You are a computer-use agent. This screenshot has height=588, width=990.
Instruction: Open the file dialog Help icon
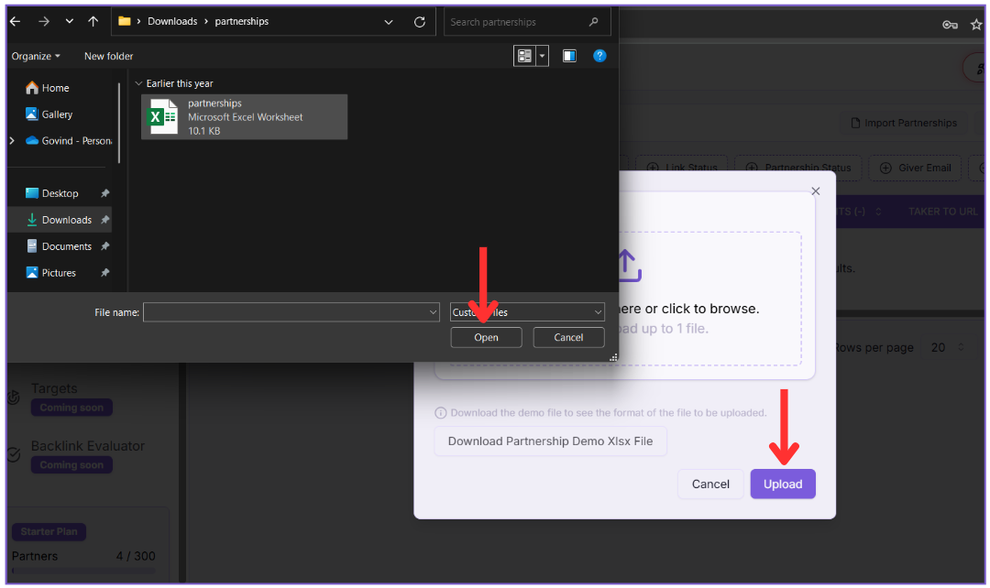(599, 56)
